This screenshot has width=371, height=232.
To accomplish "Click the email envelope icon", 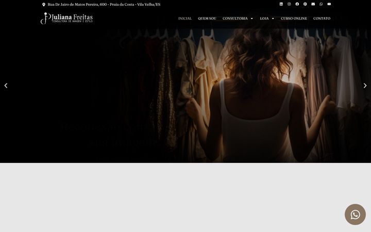I will 313,4.
